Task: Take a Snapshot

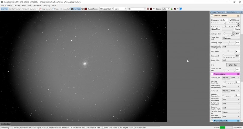Action: (x=65, y=9)
